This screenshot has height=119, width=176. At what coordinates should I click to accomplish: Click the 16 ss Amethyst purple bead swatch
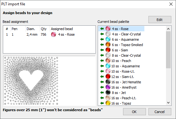(108, 87)
